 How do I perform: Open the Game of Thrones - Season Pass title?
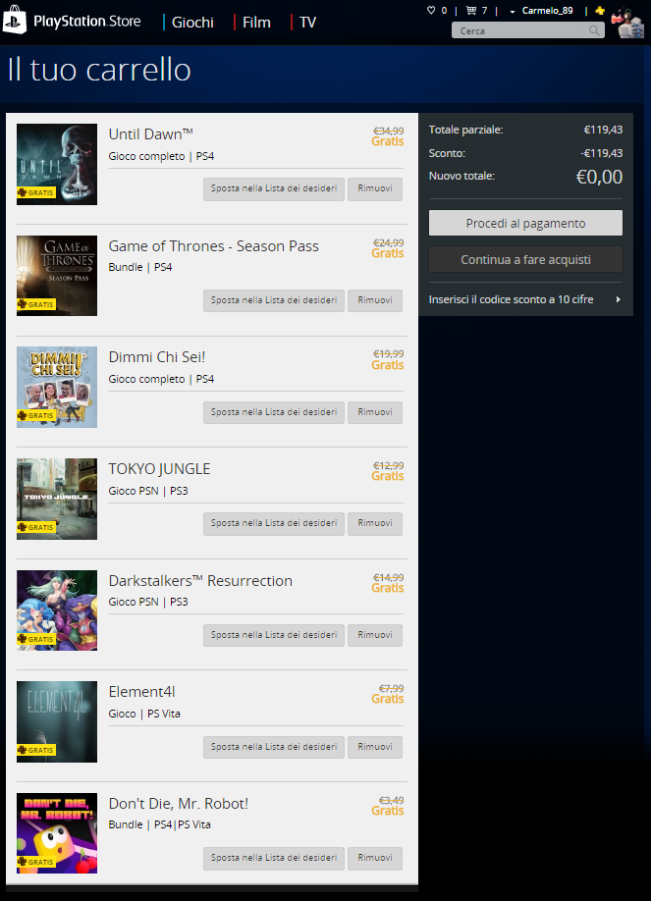[x=213, y=246]
